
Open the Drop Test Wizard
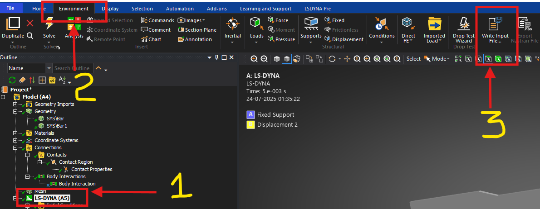pyautogui.click(x=464, y=31)
